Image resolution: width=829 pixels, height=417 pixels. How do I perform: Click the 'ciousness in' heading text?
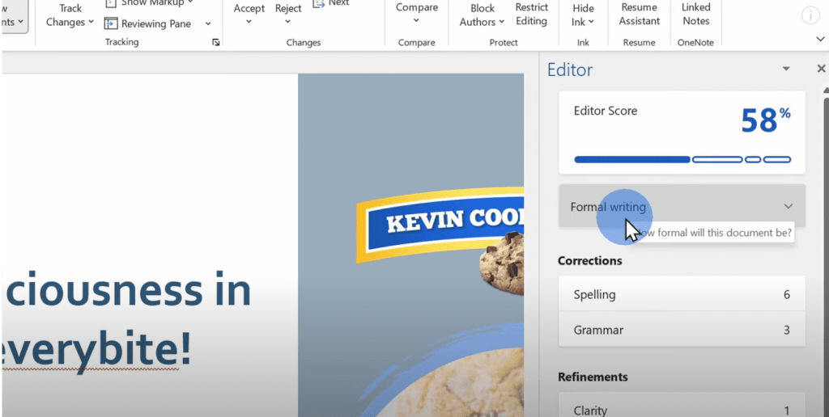[127, 290]
